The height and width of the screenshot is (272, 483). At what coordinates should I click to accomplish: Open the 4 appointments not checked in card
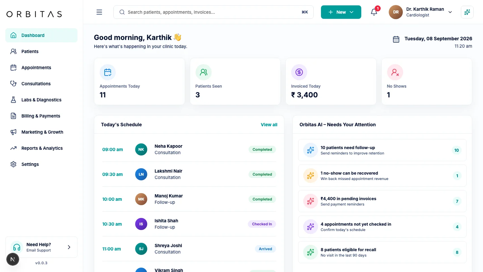[x=382, y=227]
